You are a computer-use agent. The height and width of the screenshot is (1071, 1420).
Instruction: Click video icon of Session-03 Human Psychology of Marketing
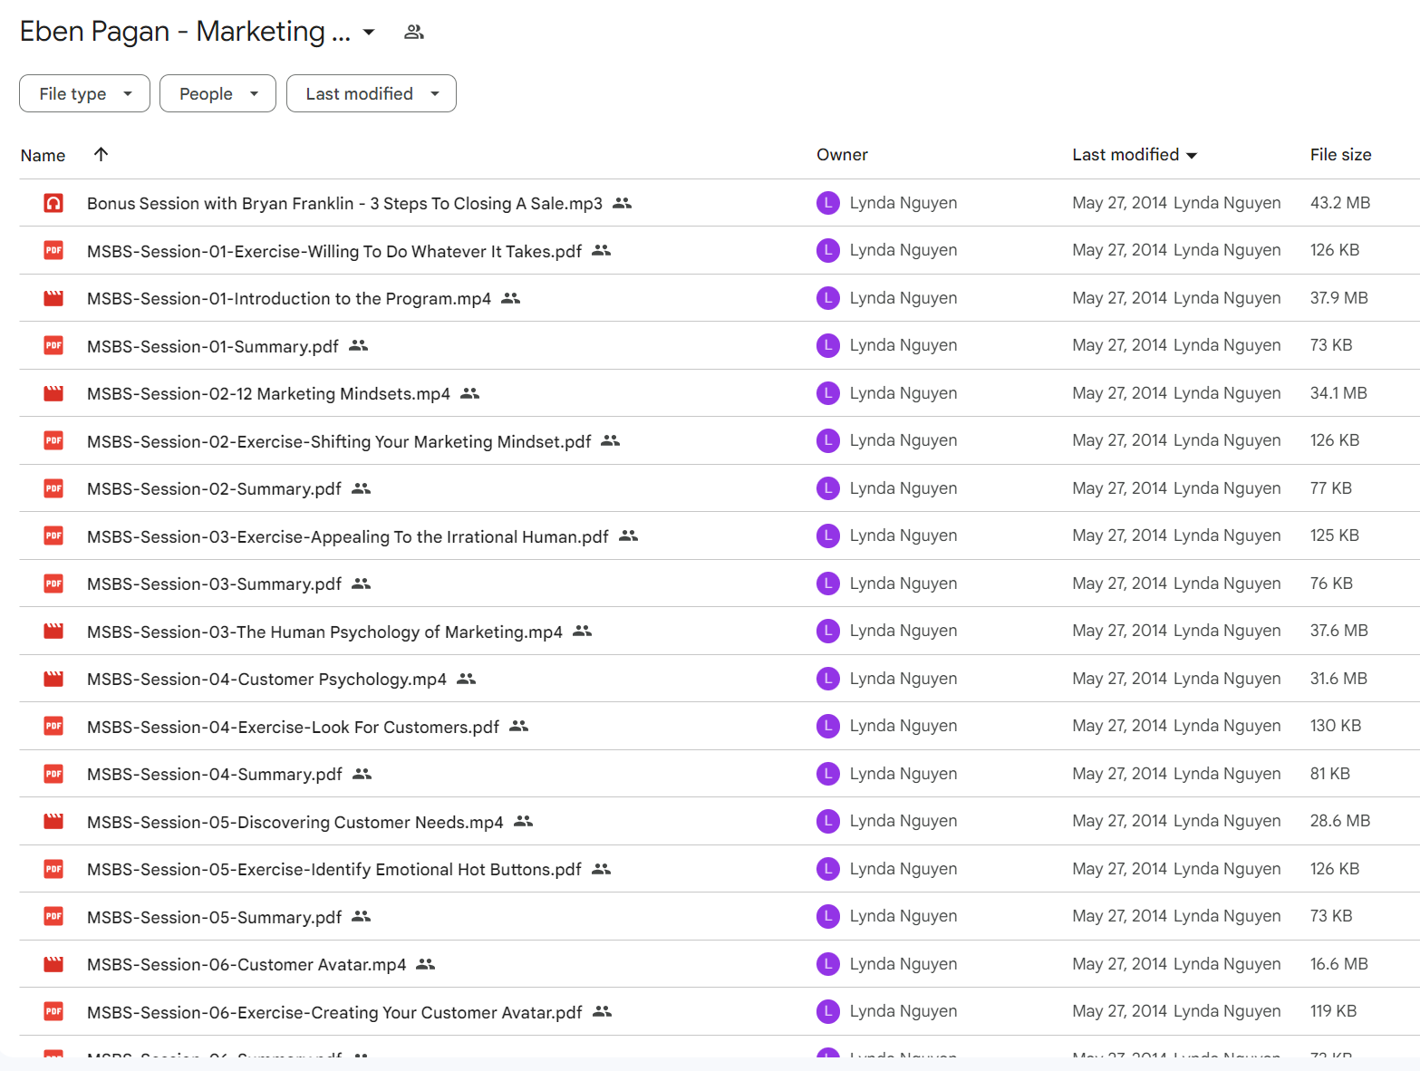point(53,631)
